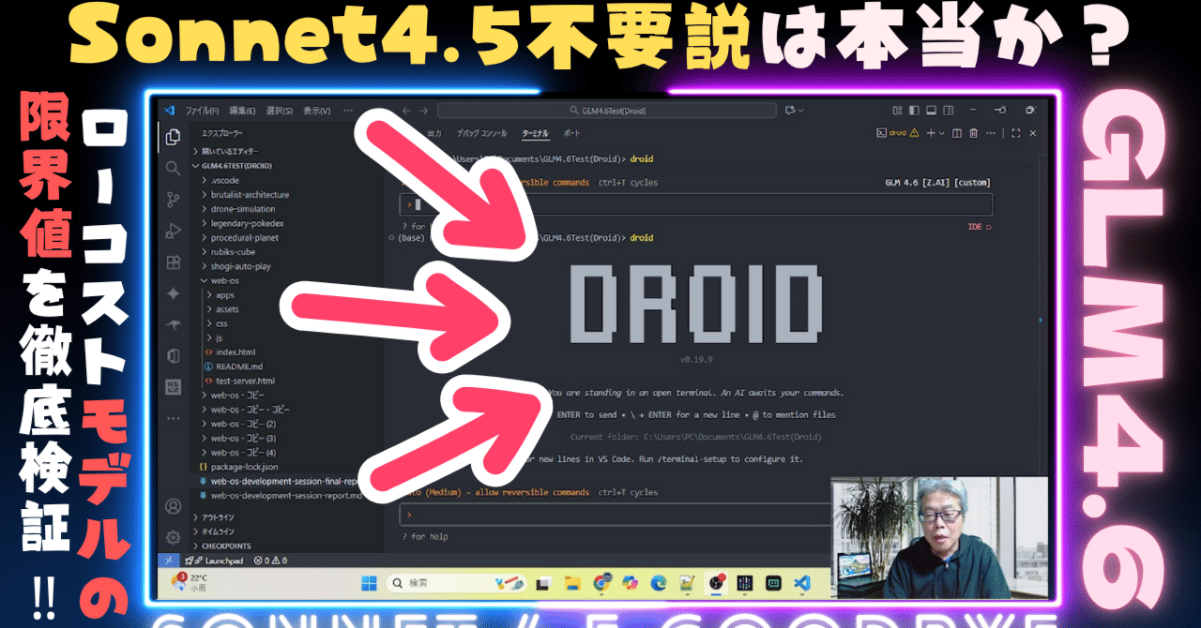Open Source Control from the activity bar
Image resolution: width=1201 pixels, height=628 pixels.
click(x=172, y=199)
